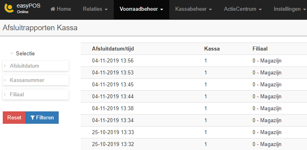The width and height of the screenshot is (307, 150).
Task: Expand the Filiaal filter section
Action: point(36,94)
